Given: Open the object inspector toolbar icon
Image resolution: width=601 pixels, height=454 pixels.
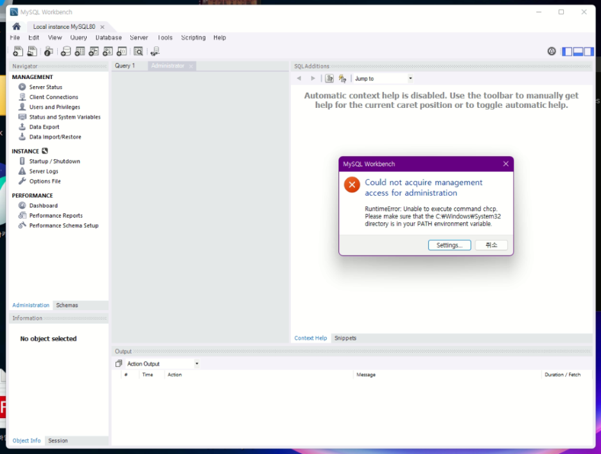Looking at the screenshot, I should 49,51.
